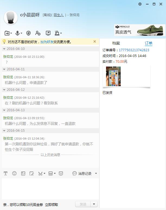Click the 已发货 order status text

(x=107, y=92)
